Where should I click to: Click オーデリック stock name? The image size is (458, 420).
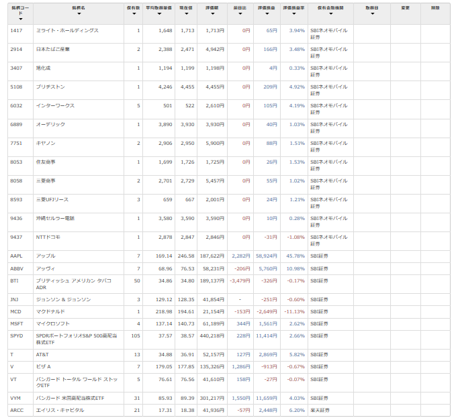(50, 124)
